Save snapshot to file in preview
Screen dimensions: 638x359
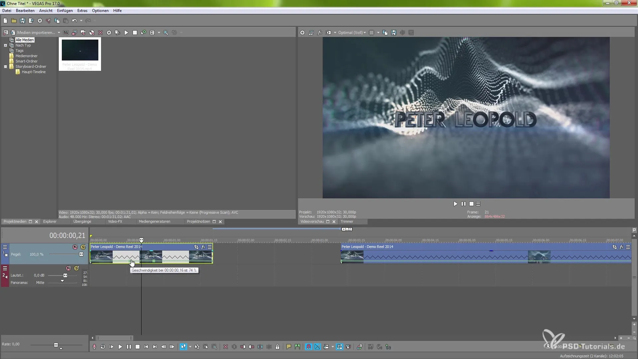[394, 33]
